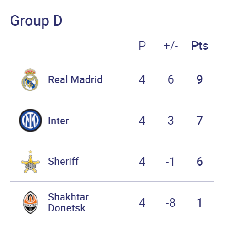
Task: Click Inter's matches played value
Action: click(x=142, y=121)
